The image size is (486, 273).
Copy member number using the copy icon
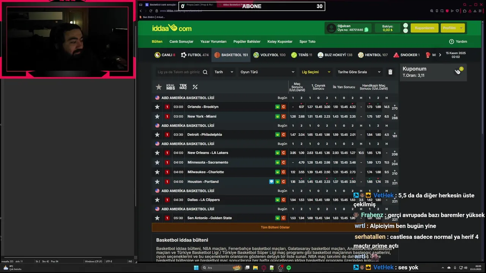366,30
